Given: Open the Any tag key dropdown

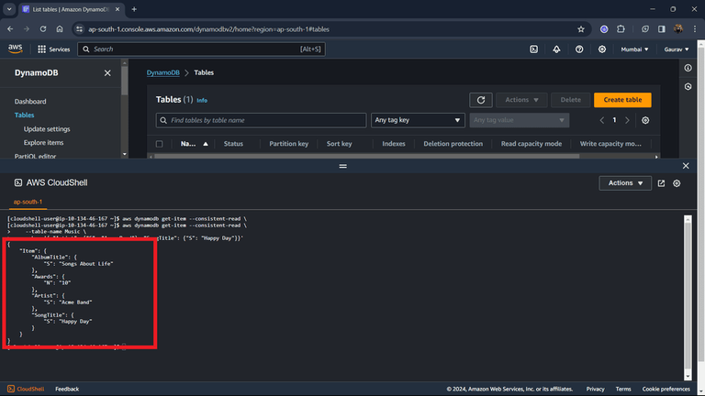Looking at the screenshot, I should (x=418, y=120).
